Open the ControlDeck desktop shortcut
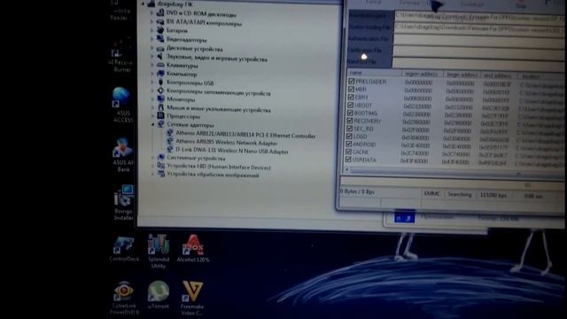This screenshot has width=567, height=319. [124, 249]
